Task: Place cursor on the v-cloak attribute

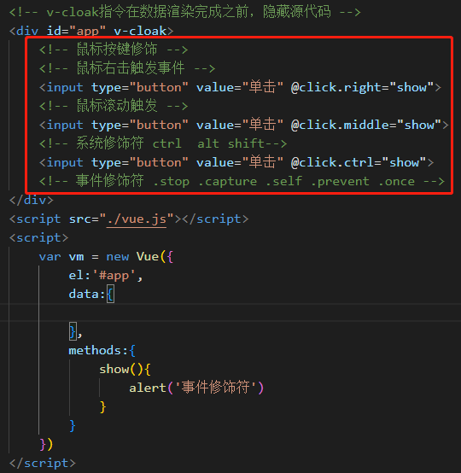Action: point(140,31)
